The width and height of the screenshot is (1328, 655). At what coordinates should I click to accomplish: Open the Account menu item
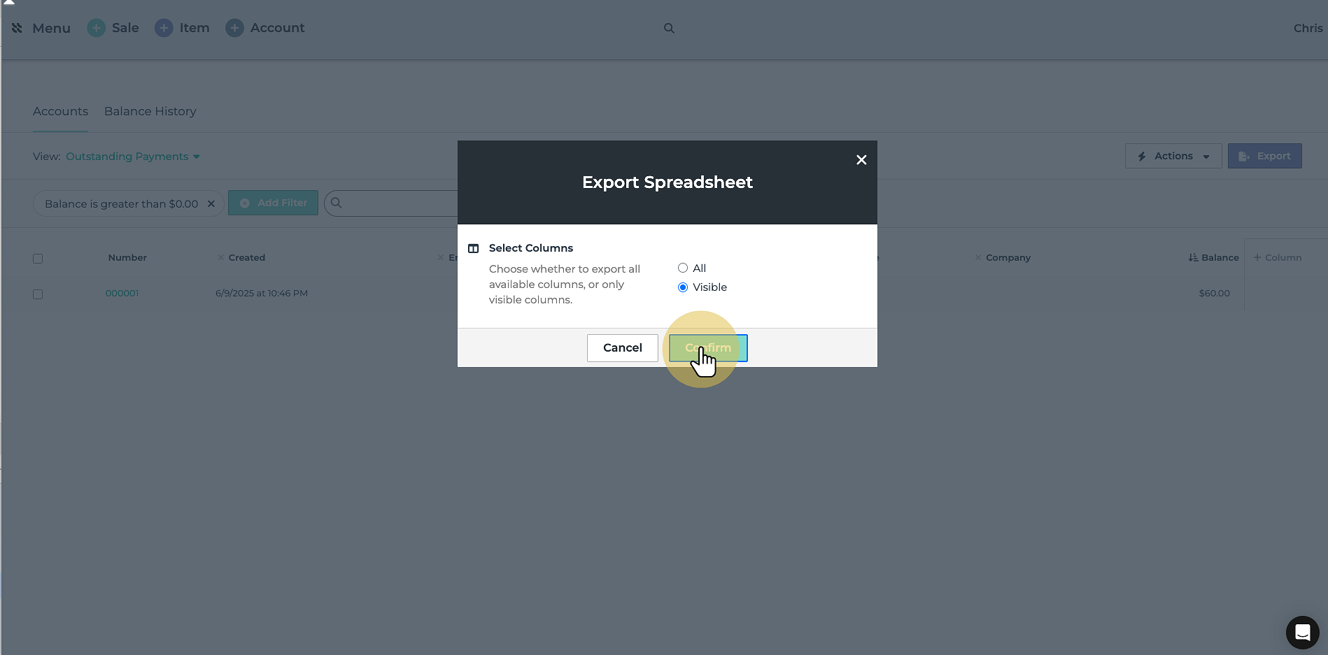[x=277, y=28]
